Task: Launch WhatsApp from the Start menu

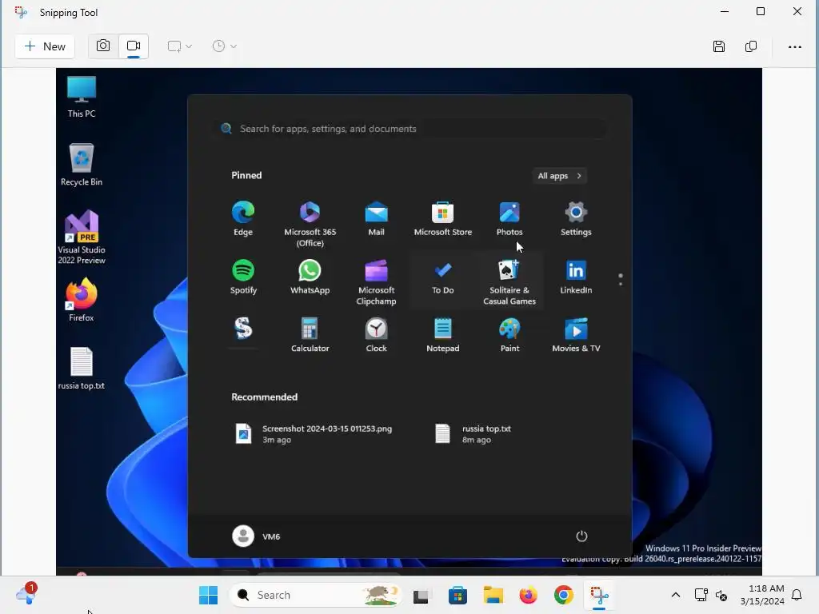Action: point(310,277)
